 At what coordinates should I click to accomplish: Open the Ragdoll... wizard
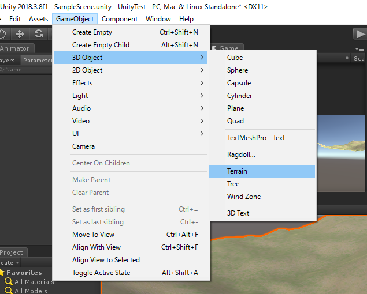click(262, 154)
